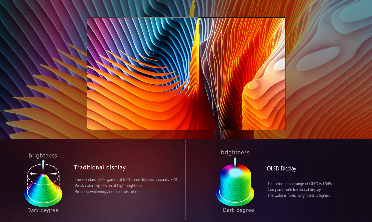372x222 pixels.
Task: Click text 'The standard color gamut of traditional displays is usually 75%'
Action: pos(126,180)
